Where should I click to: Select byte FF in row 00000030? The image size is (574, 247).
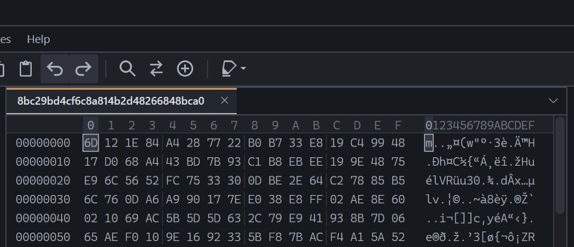[316, 199]
